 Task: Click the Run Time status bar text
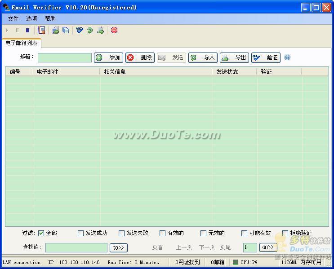pos(134,262)
